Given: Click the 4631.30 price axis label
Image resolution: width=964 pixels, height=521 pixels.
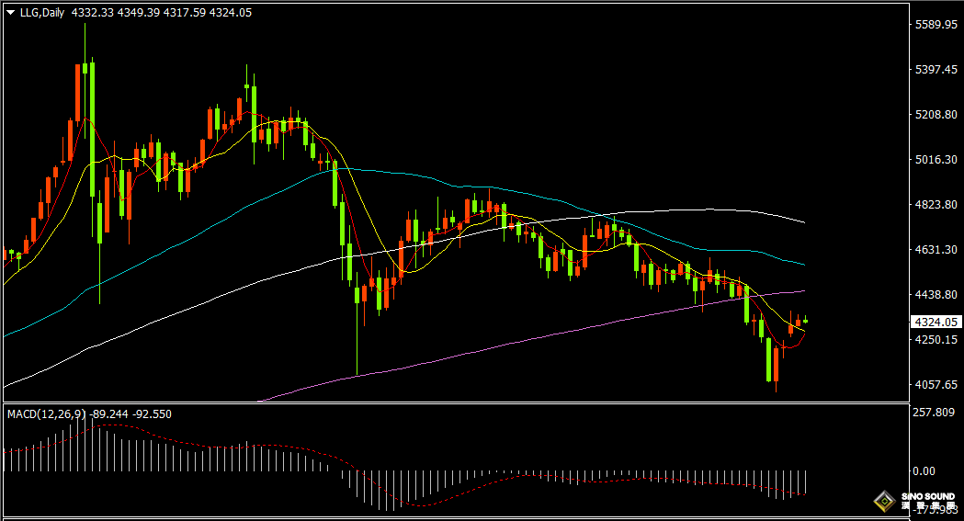Looking at the screenshot, I should [936, 249].
